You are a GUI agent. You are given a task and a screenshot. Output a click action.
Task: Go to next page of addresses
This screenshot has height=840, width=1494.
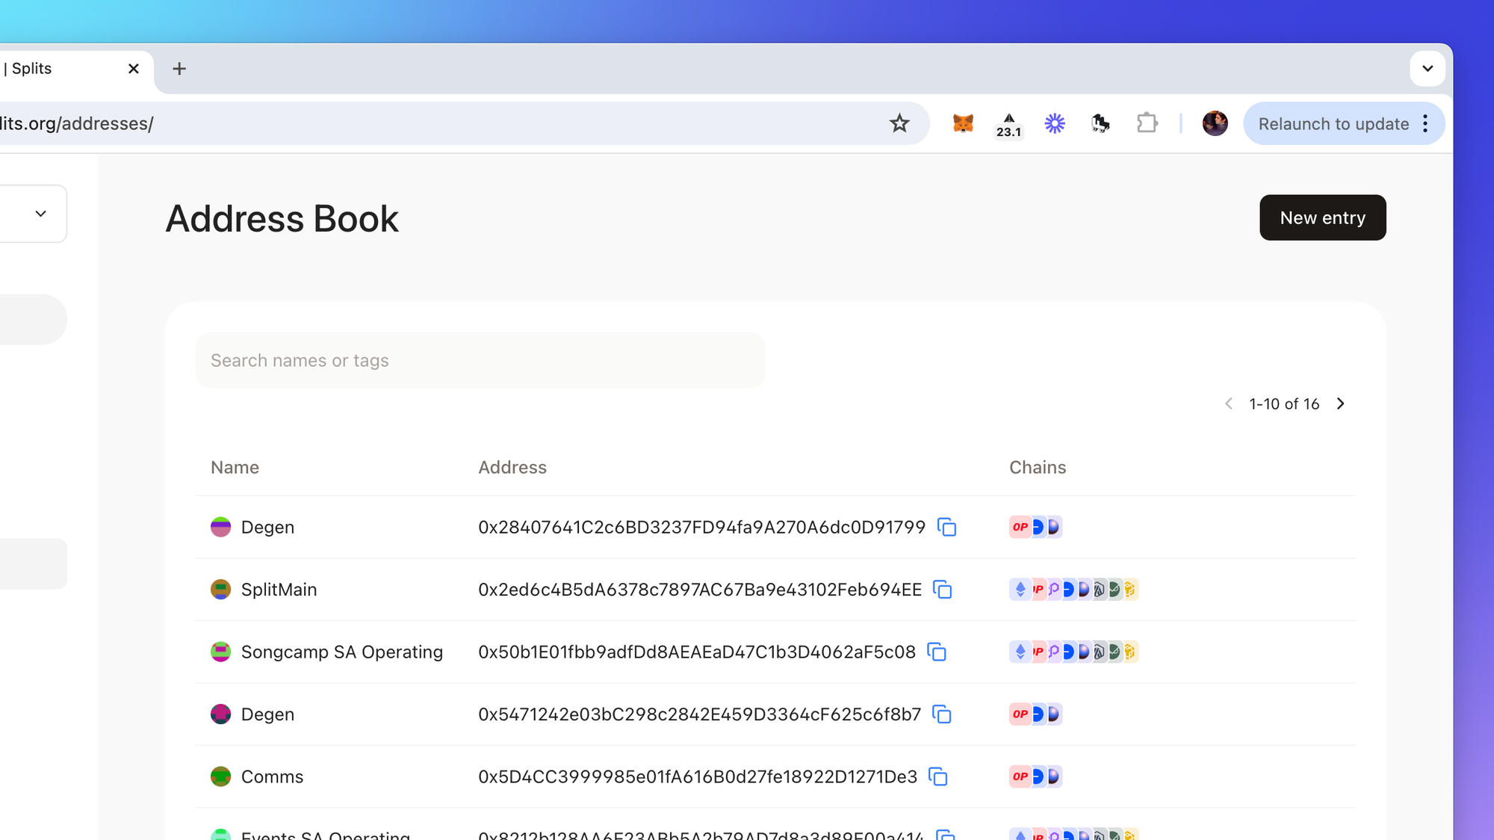(x=1341, y=404)
